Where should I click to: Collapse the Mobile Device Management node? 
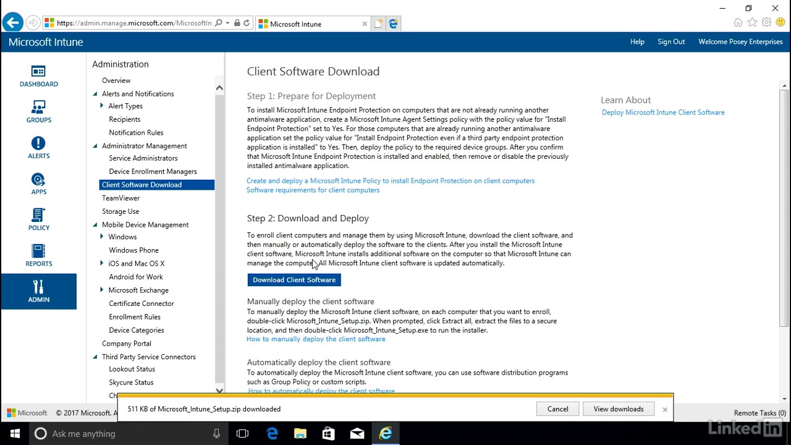pos(95,225)
